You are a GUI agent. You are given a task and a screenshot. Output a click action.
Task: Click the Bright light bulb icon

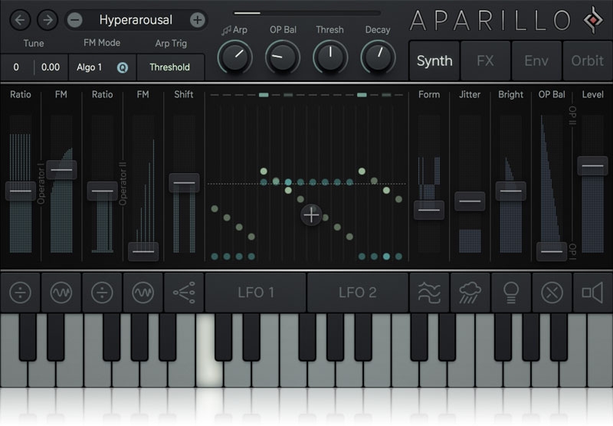(510, 292)
